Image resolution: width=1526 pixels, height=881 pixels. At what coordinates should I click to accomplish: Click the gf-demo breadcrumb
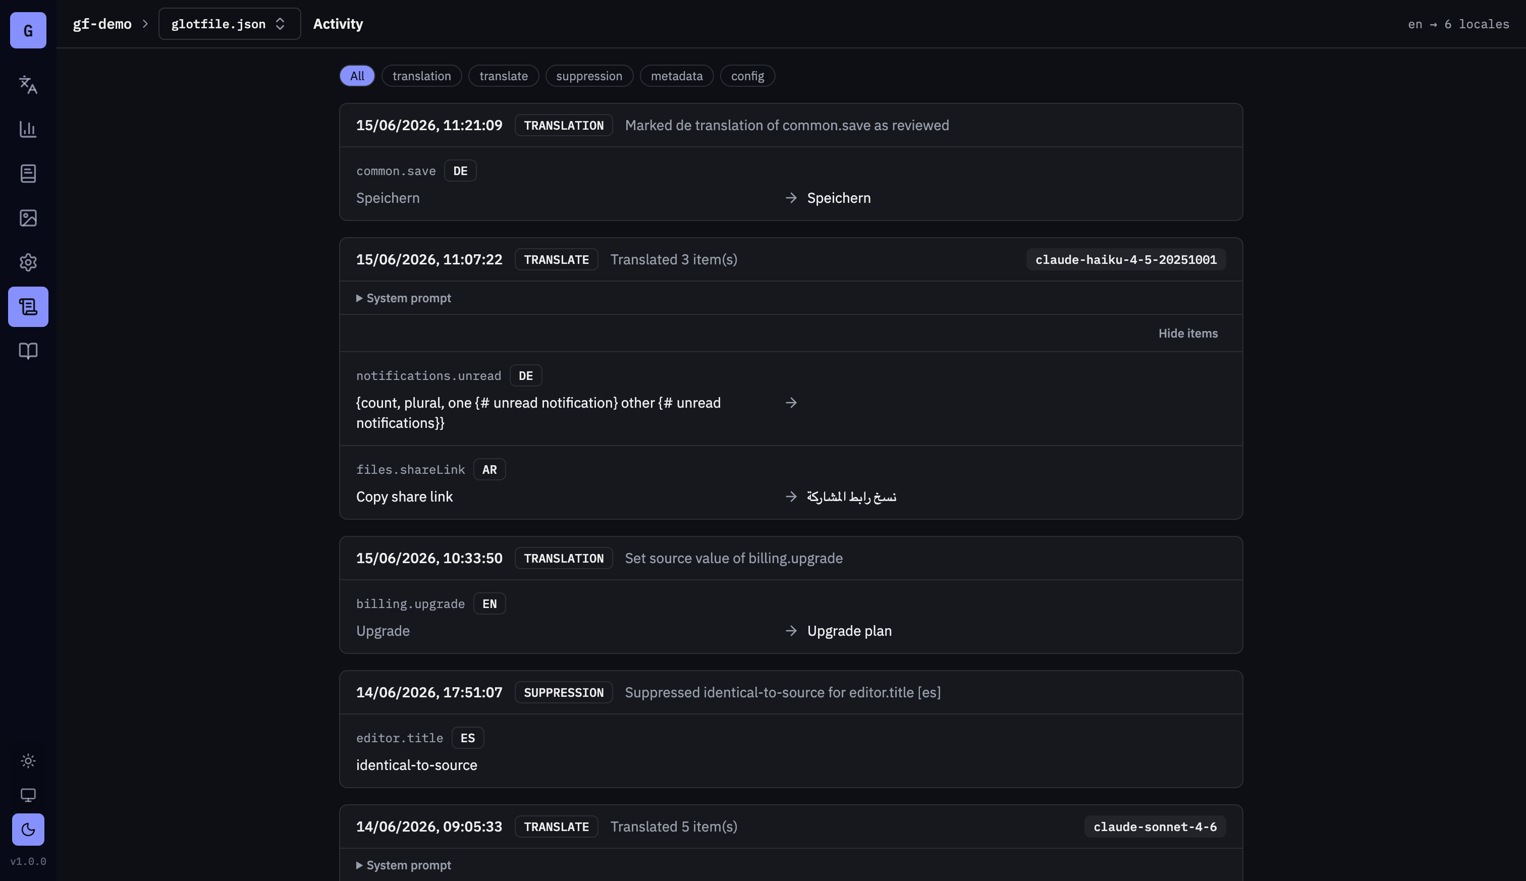tap(101, 24)
